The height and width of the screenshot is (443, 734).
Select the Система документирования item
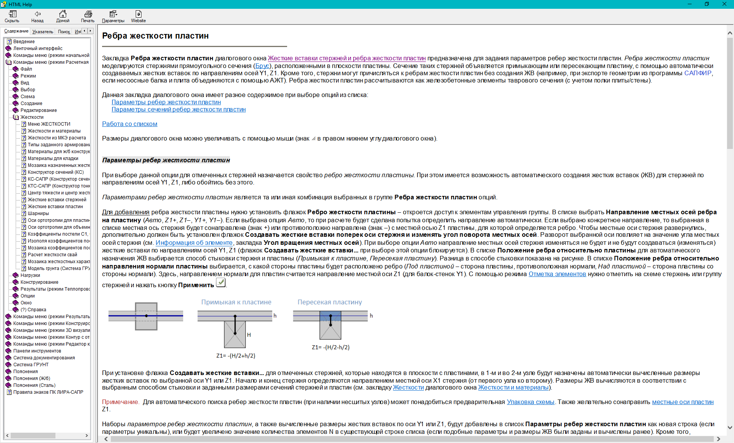point(44,358)
